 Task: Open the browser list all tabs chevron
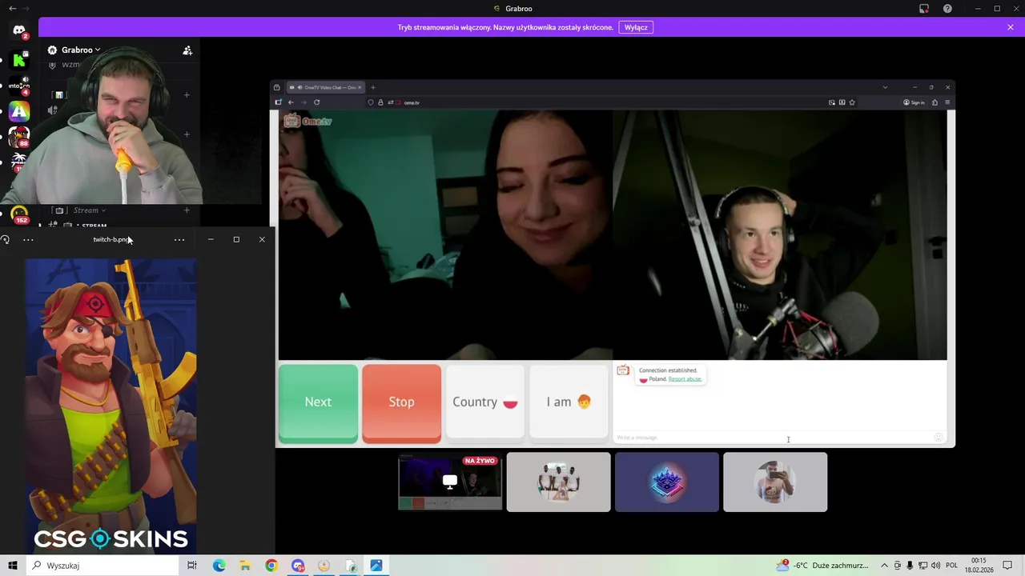(885, 87)
